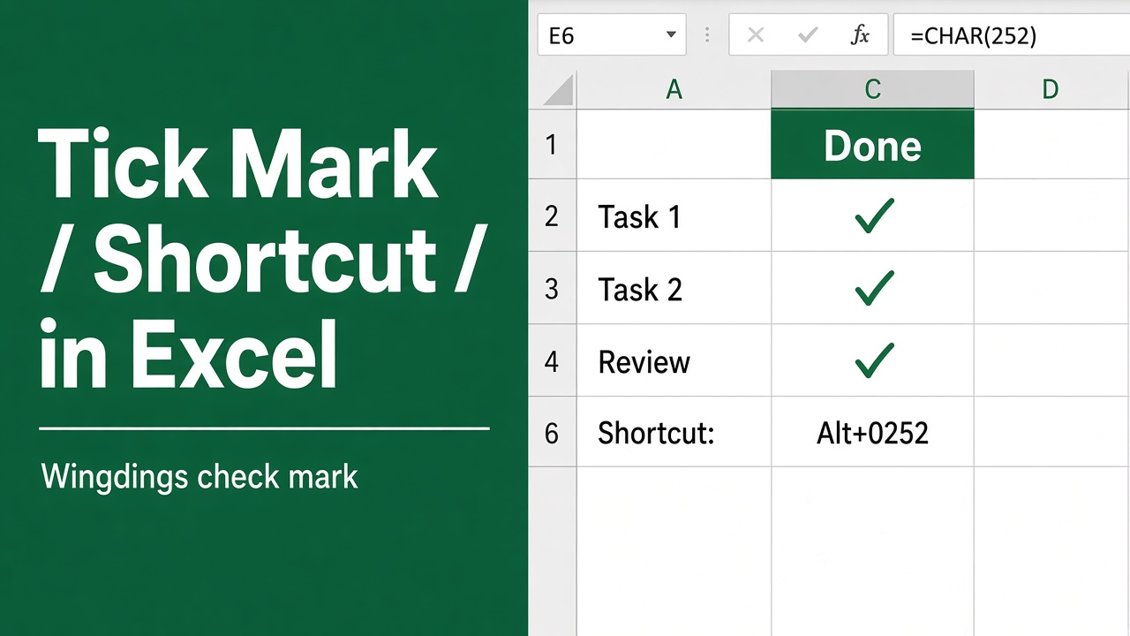The image size is (1130, 636).
Task: Click the Wingdings check mark subtitle
Action: (200, 477)
